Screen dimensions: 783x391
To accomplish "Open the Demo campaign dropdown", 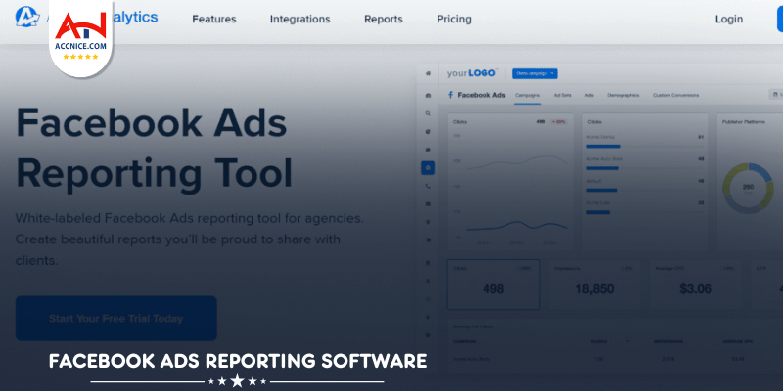I will pyautogui.click(x=534, y=73).
